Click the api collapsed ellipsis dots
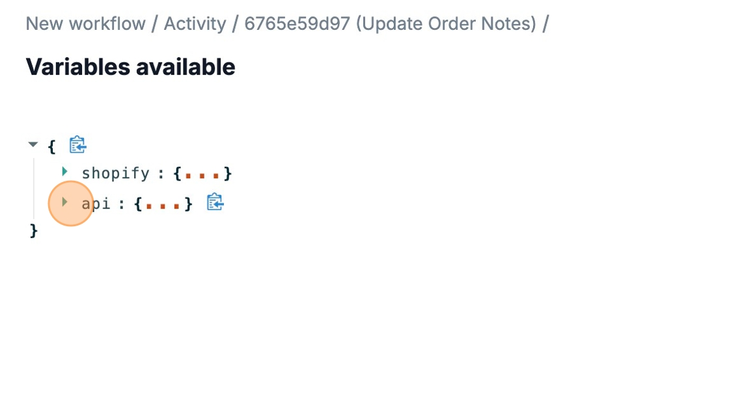Image resolution: width=729 pixels, height=407 pixels. [163, 204]
